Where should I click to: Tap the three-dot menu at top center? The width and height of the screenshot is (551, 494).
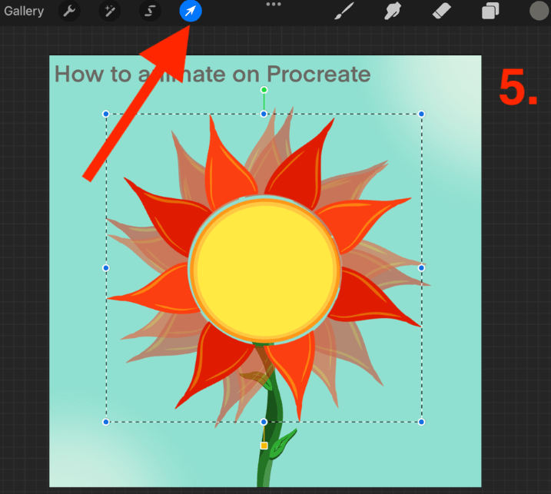[x=274, y=4]
